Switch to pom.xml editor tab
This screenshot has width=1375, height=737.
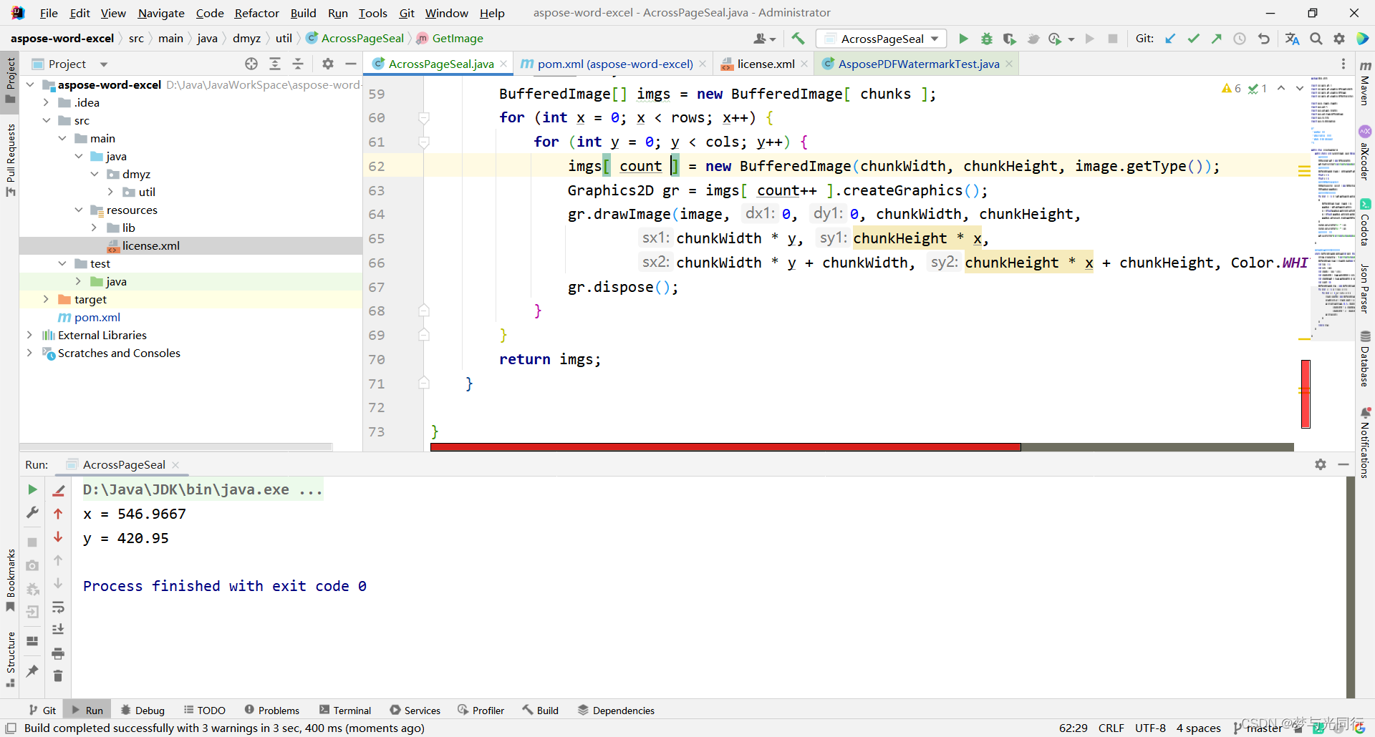[x=614, y=64]
